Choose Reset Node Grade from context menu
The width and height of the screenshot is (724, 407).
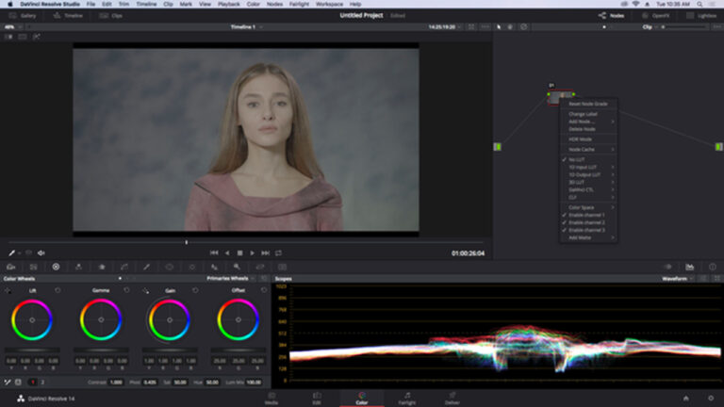click(588, 104)
